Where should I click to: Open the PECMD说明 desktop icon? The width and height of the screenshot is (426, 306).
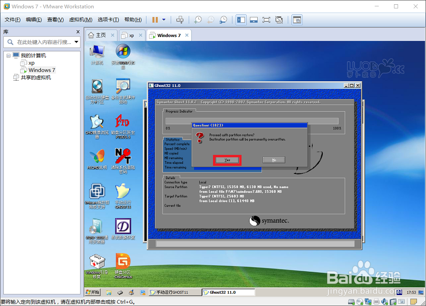(97, 159)
